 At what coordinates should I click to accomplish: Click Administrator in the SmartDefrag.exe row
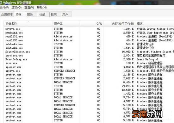click(x=63, y=59)
